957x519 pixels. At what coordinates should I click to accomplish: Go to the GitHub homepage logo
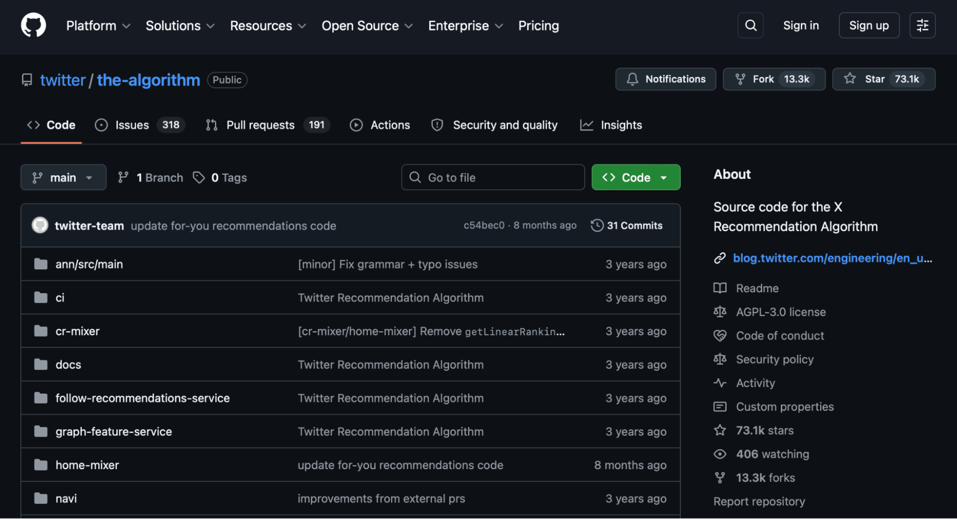point(34,25)
